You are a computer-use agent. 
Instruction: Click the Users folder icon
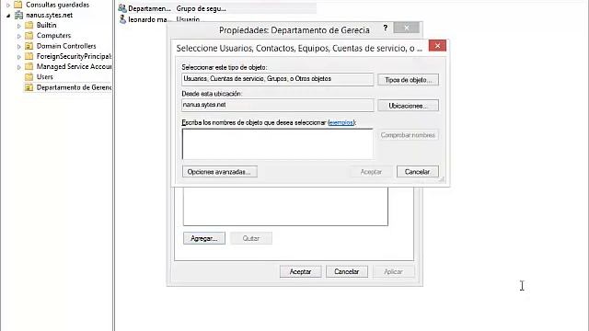pos(29,76)
